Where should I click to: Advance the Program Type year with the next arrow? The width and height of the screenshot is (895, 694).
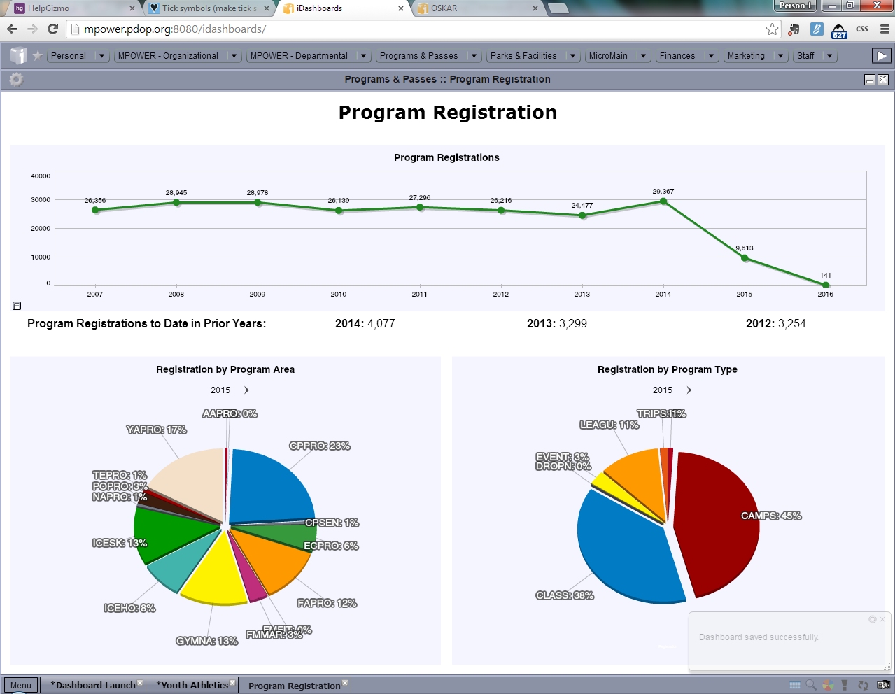click(x=689, y=390)
